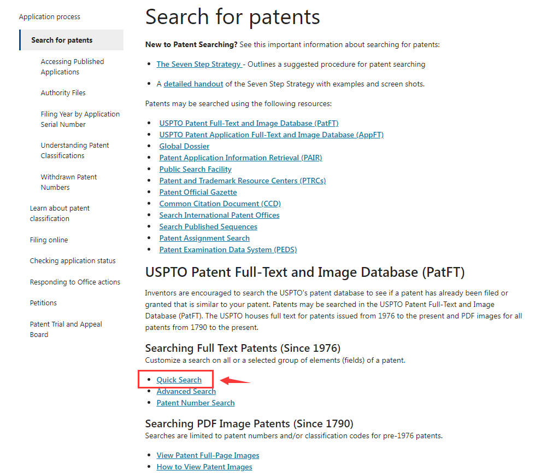Open the Patent Number Search link
This screenshot has height=476, width=541.
click(195, 403)
